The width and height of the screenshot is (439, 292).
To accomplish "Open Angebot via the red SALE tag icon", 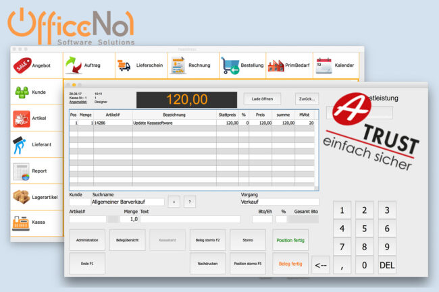I will click(x=22, y=65).
